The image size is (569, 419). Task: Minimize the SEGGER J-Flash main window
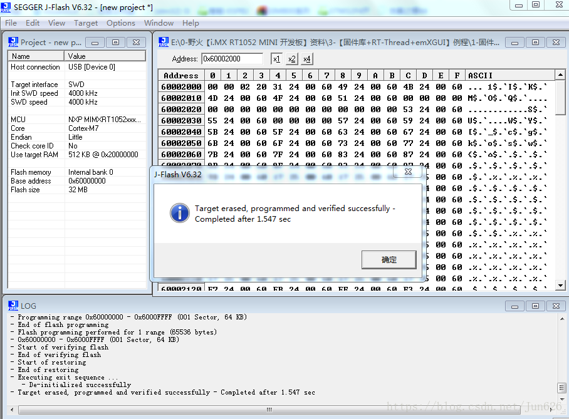tap(519, 5)
